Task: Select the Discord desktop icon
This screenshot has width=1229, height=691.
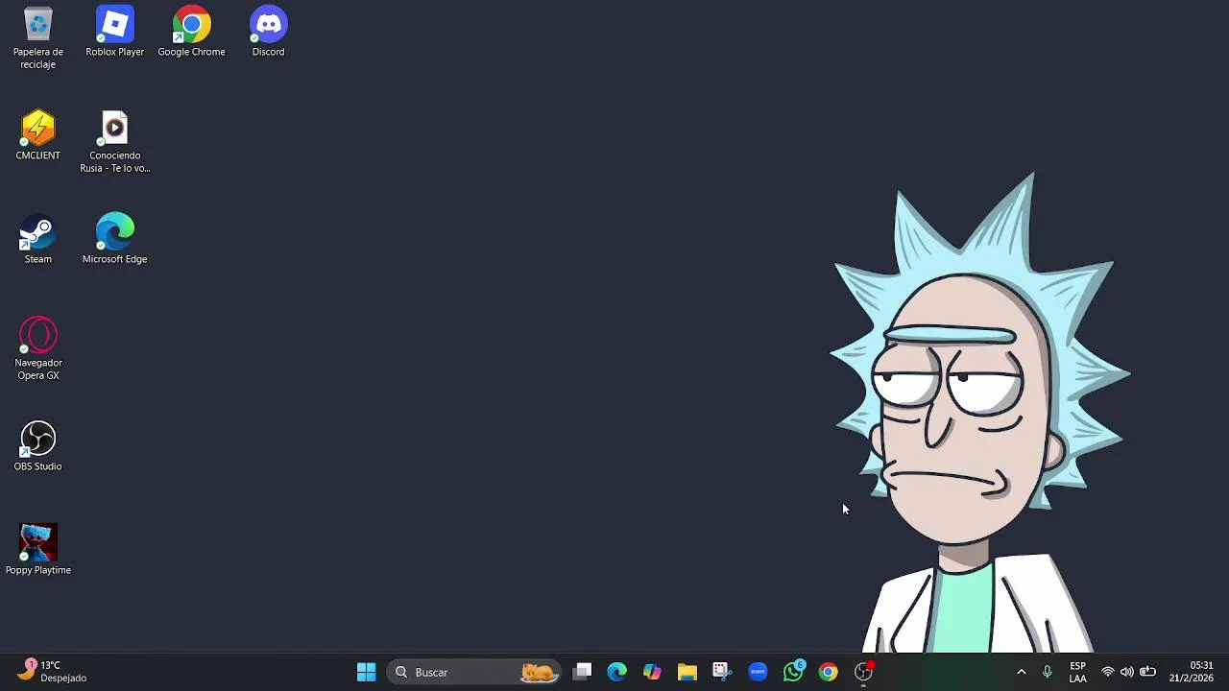Action: point(268,33)
